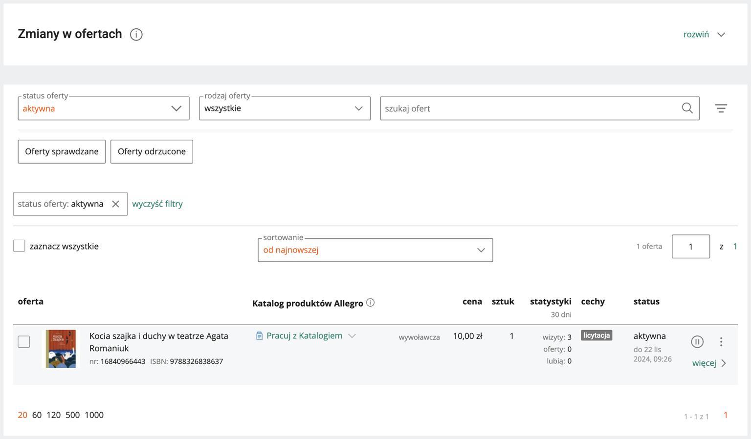
Task: Click the search magnifier icon
Action: pyautogui.click(x=687, y=108)
